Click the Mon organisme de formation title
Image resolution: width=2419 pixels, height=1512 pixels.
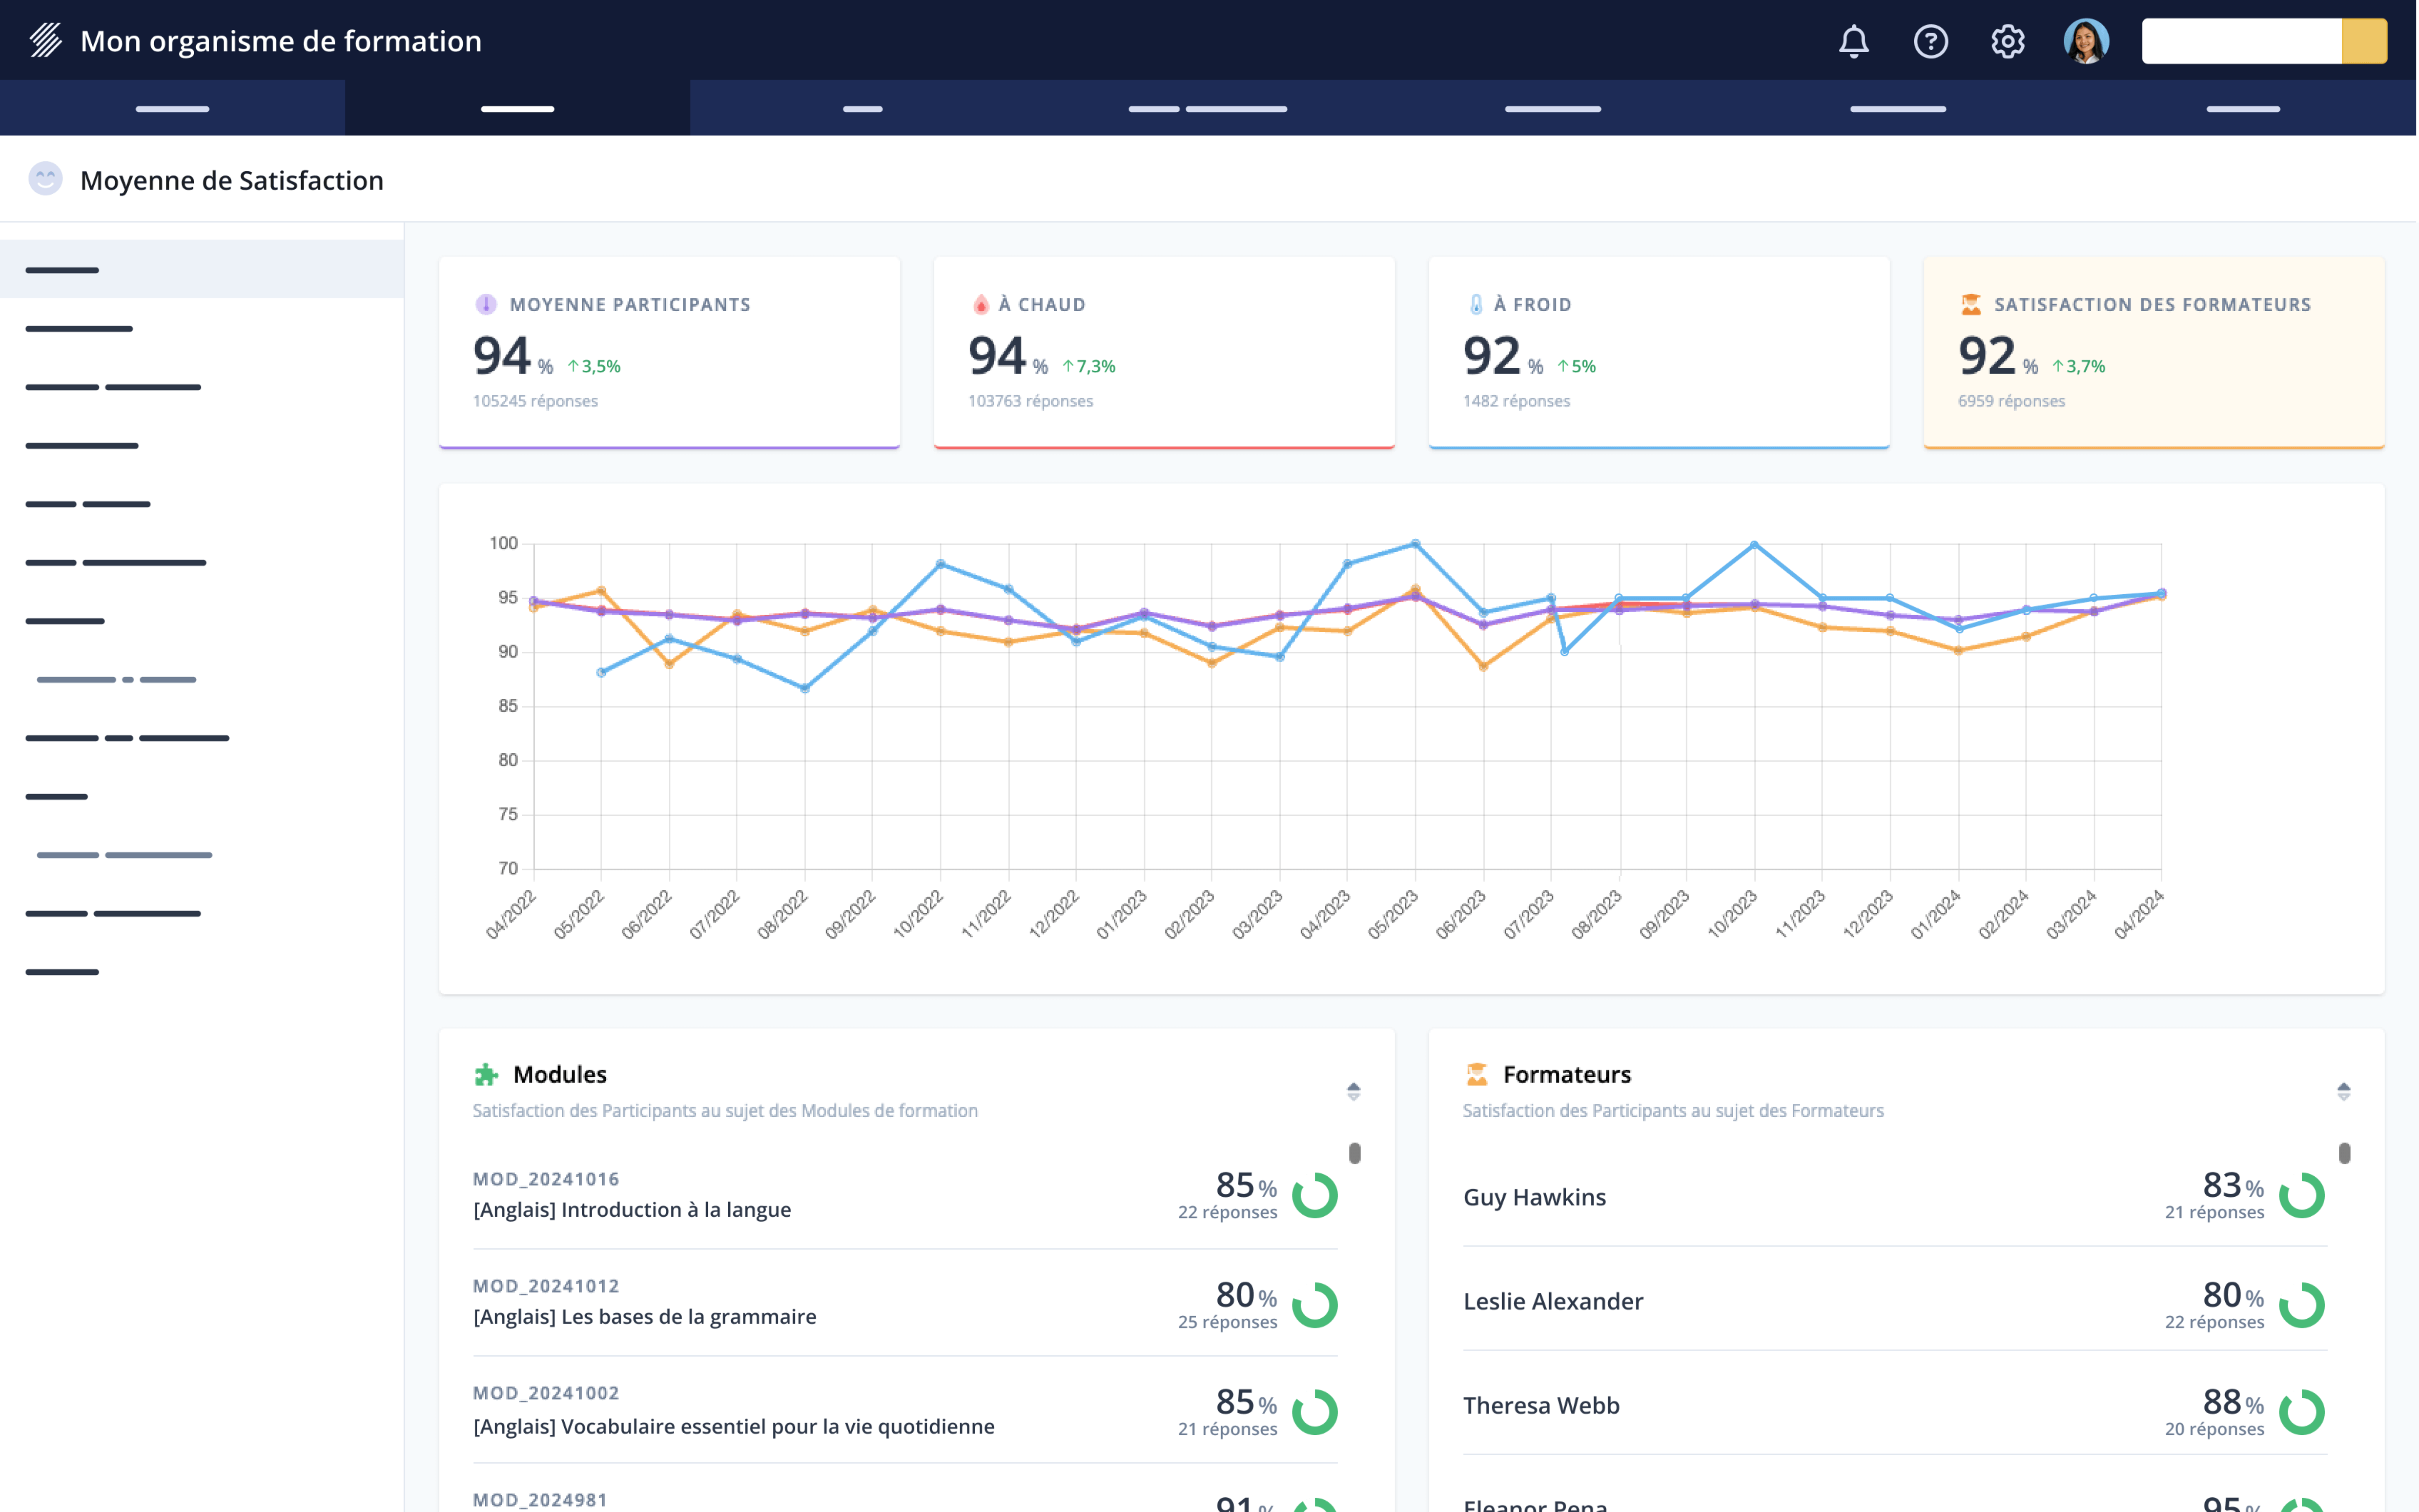click(281, 41)
